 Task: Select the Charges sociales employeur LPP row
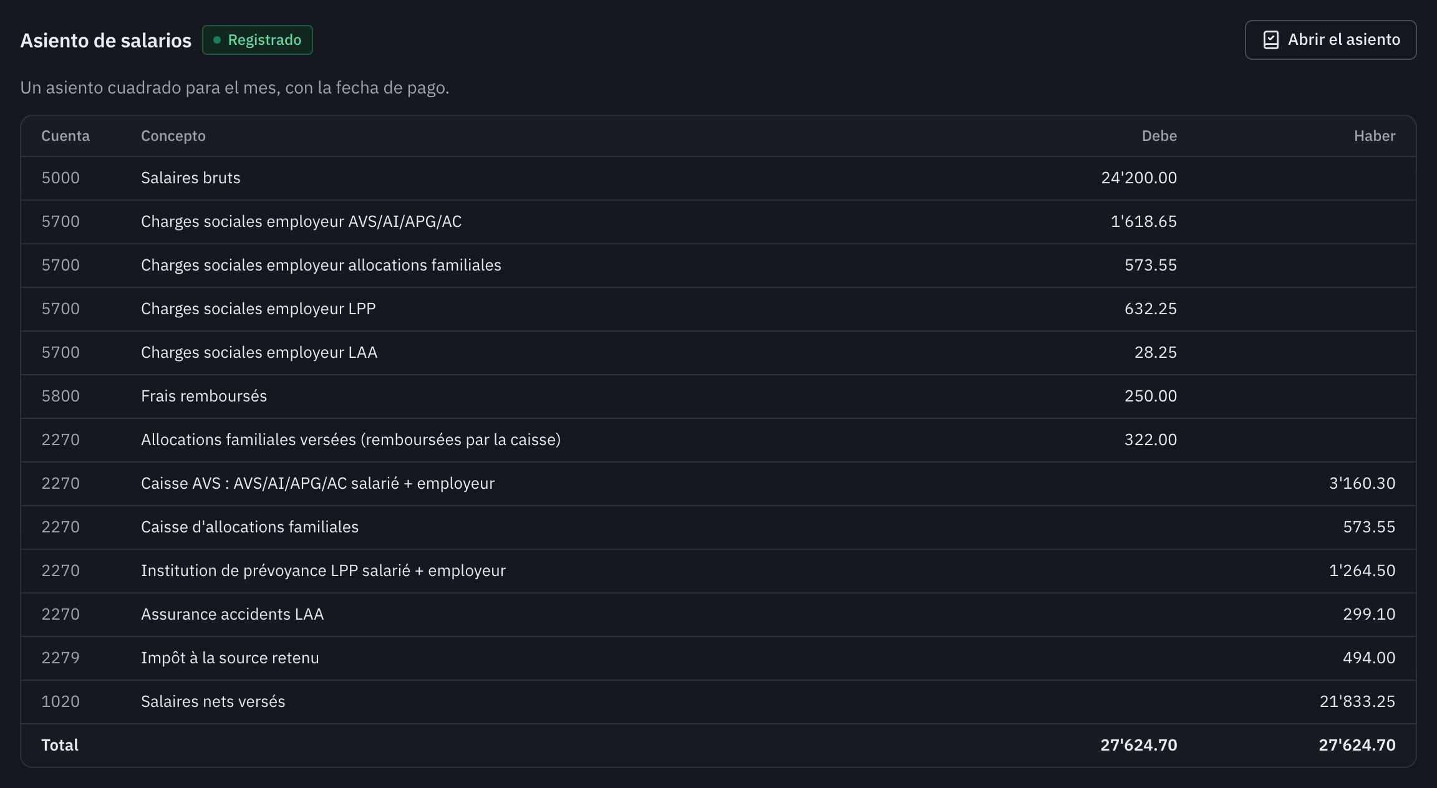coord(718,309)
